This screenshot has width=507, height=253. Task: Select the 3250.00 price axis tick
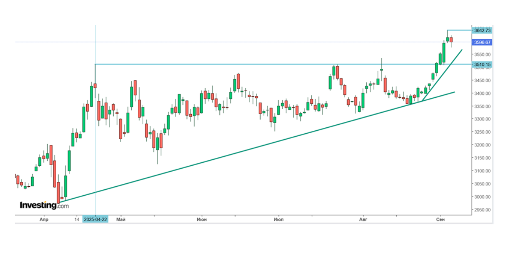point(482,132)
